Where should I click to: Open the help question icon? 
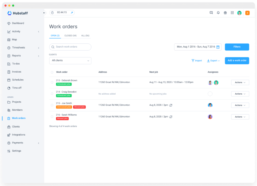click(211, 13)
